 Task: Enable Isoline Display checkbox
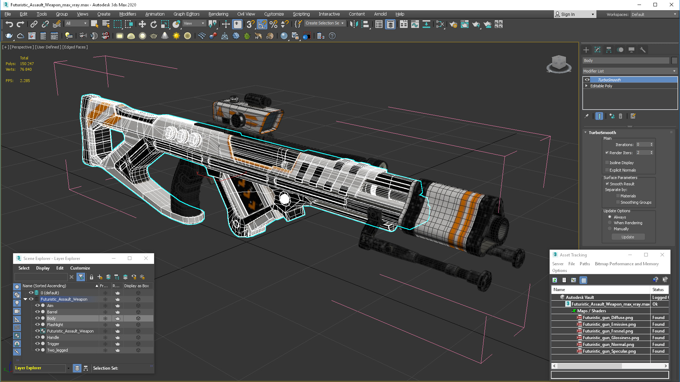tap(607, 163)
